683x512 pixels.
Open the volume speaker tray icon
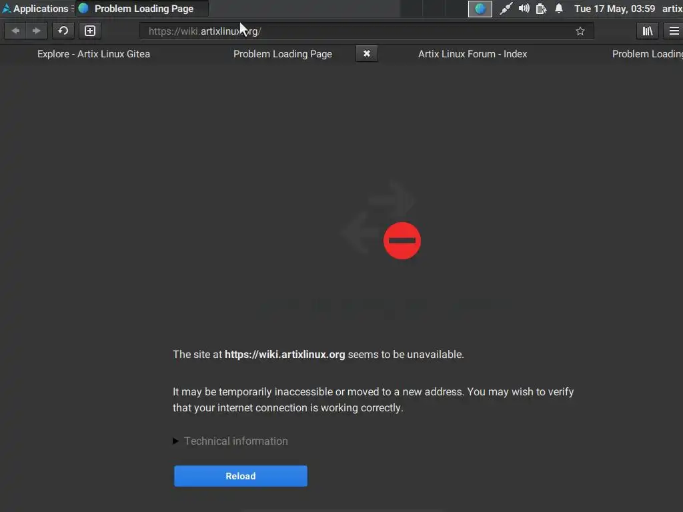[524, 9]
